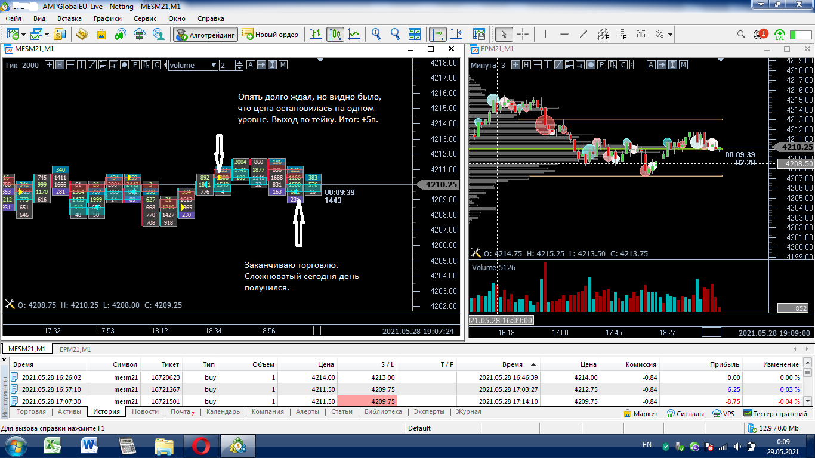Click the stepper arrows beside value 2
815x458 pixels.
tap(240, 65)
